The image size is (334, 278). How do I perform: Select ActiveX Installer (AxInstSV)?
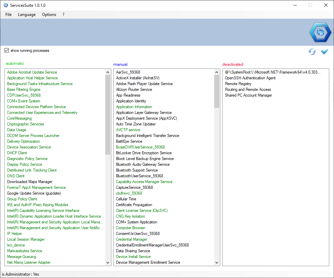[x=138, y=78]
